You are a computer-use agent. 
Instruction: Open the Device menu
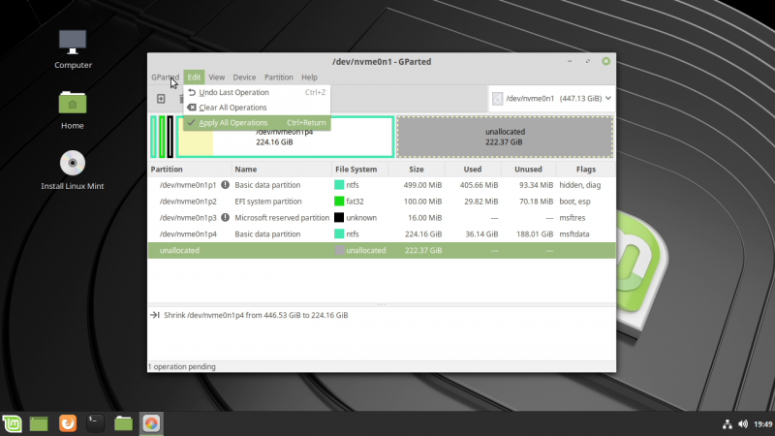tap(244, 78)
